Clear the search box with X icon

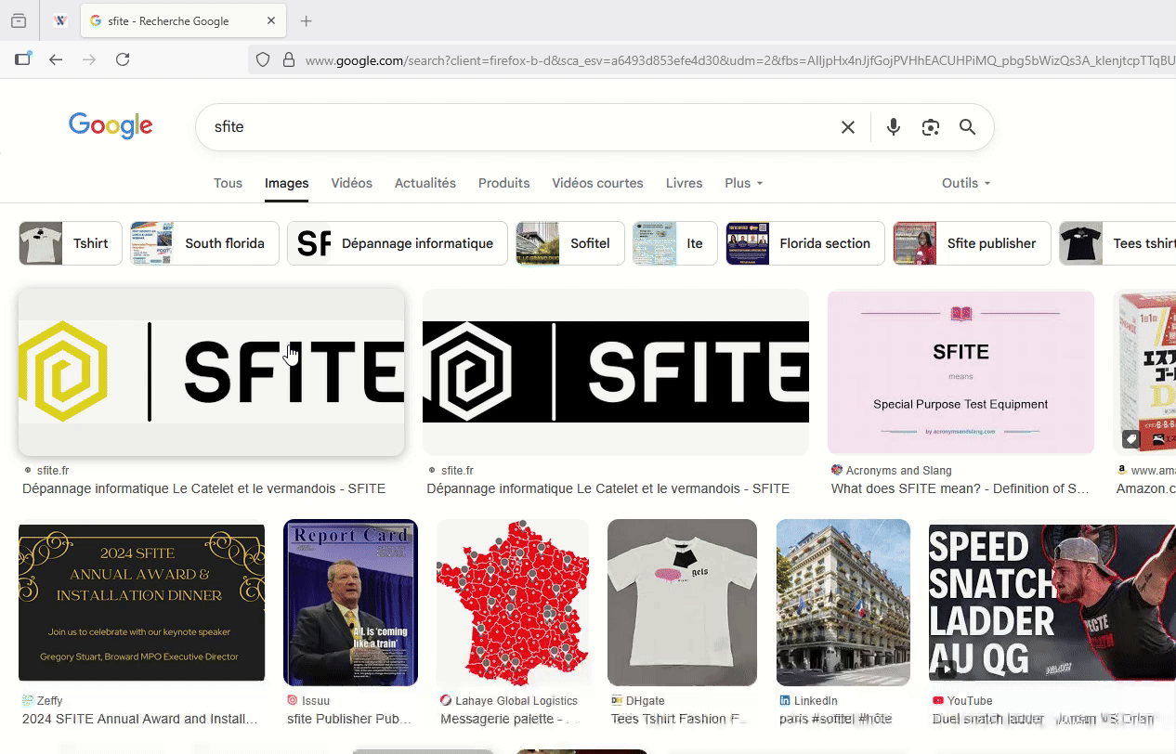[x=847, y=127]
